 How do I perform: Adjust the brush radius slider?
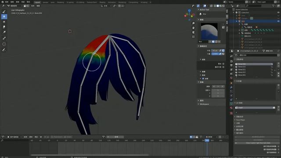tap(215, 51)
